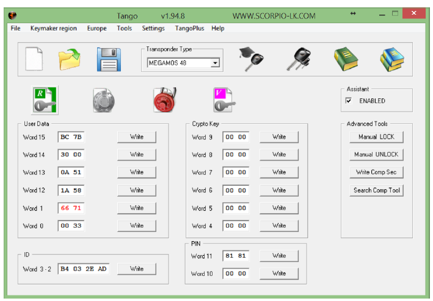Click the PIN Word 10 field
Image resolution: width=433 pixels, height=301 pixels.
coord(236,274)
